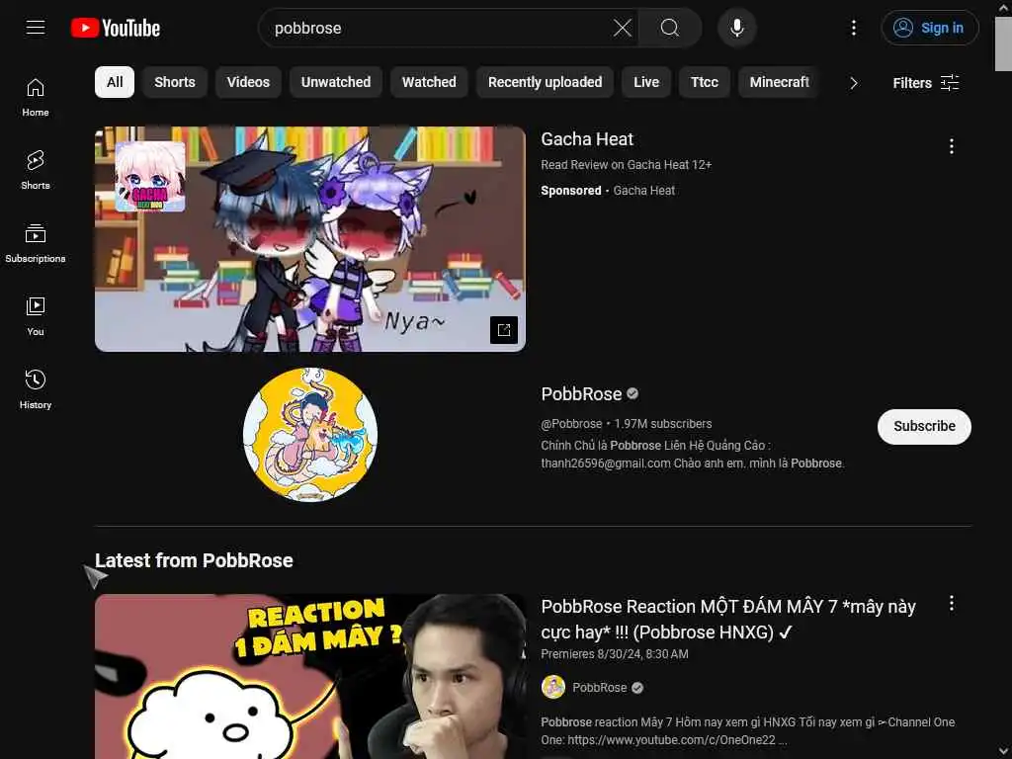Click 'Premieres 8/30/24, 8:30 AM' text

click(615, 654)
